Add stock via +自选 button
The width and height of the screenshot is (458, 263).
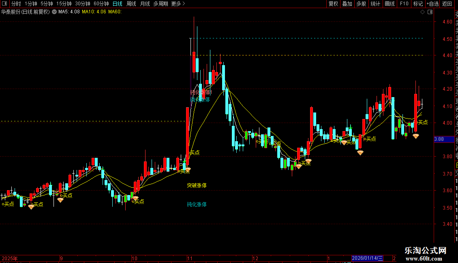[432, 4]
